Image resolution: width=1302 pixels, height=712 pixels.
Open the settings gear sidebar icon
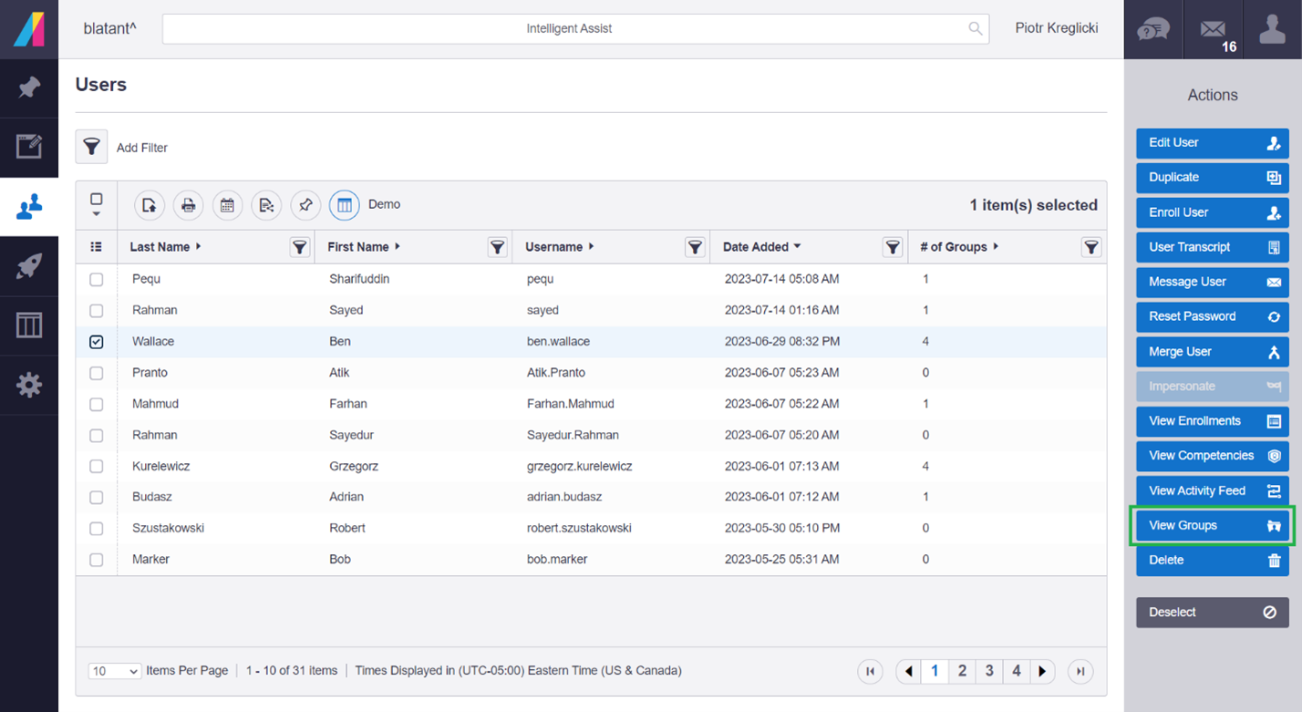[29, 385]
